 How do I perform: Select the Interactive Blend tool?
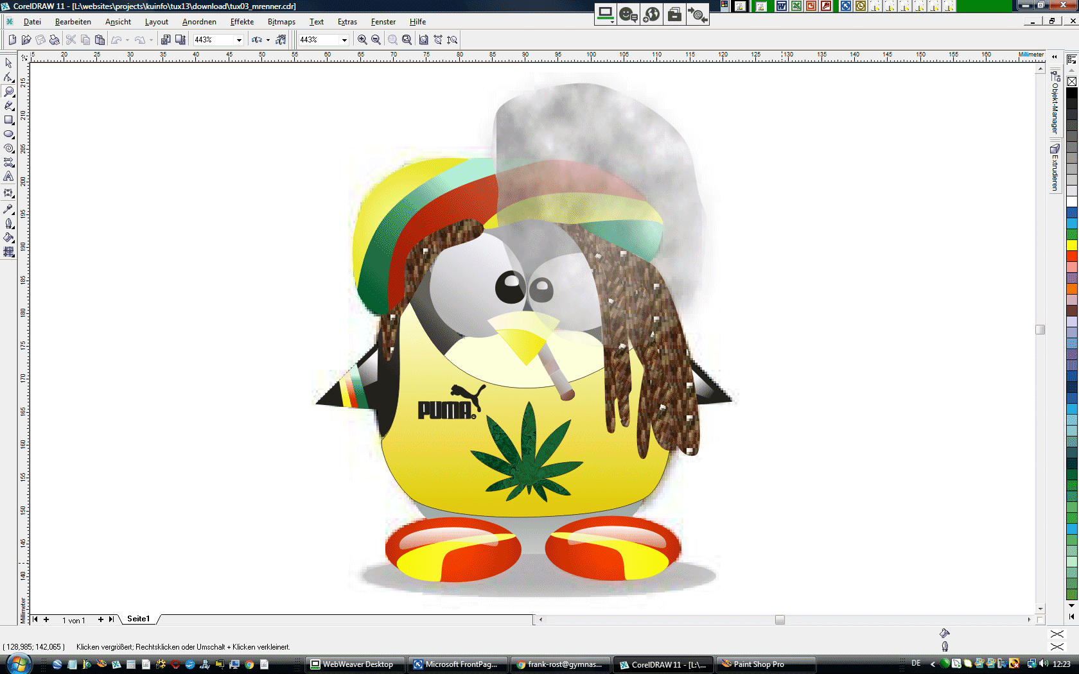coord(8,193)
